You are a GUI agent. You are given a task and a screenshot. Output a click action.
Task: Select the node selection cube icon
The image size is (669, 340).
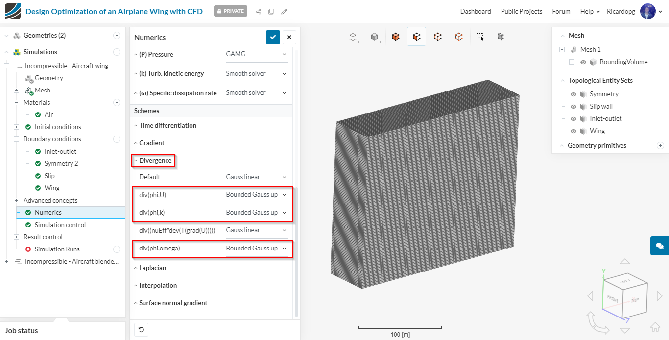[x=459, y=37]
